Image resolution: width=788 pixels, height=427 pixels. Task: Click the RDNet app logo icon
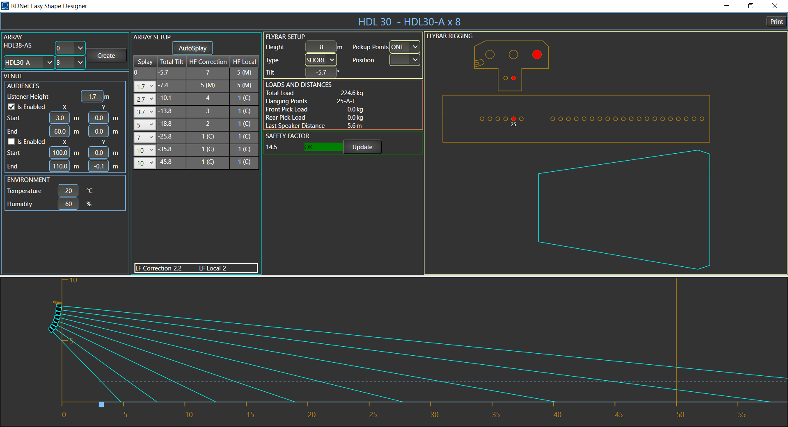point(5,6)
